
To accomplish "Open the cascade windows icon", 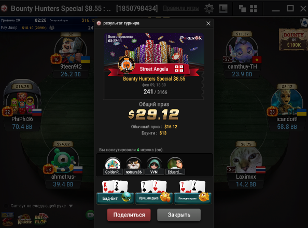I will point(242,9).
